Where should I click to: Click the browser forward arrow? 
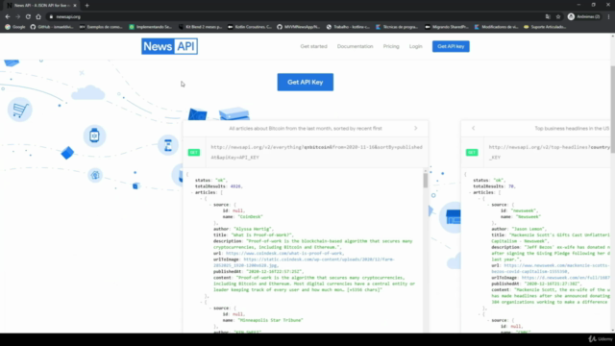click(x=17, y=17)
